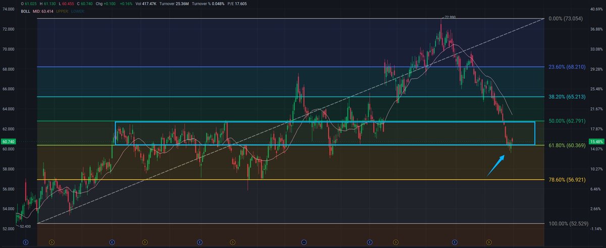The height and width of the screenshot is (248, 606).
Task: Click the 10.27% percent axis label
Action: point(596,169)
